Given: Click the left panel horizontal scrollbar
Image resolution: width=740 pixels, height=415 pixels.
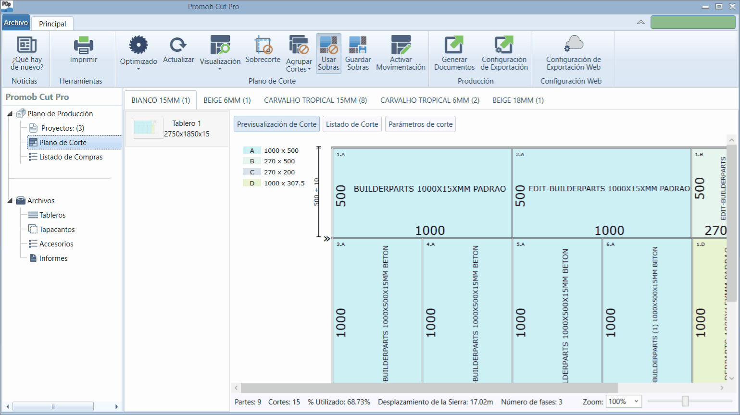Looking at the screenshot, I should (53, 406).
